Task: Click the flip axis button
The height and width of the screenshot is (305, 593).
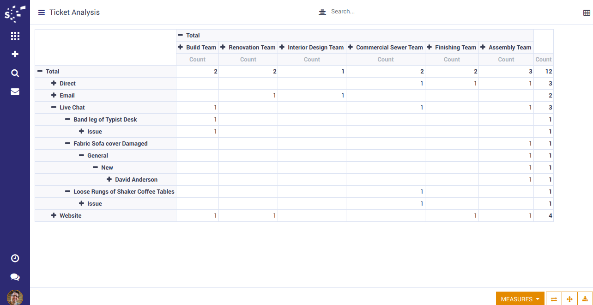Action: [554, 299]
